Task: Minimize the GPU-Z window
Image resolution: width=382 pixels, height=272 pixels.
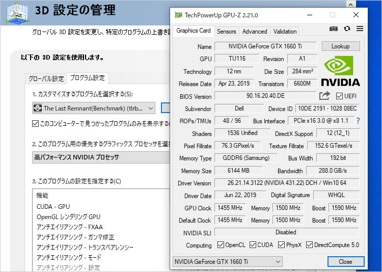Action: pos(310,15)
